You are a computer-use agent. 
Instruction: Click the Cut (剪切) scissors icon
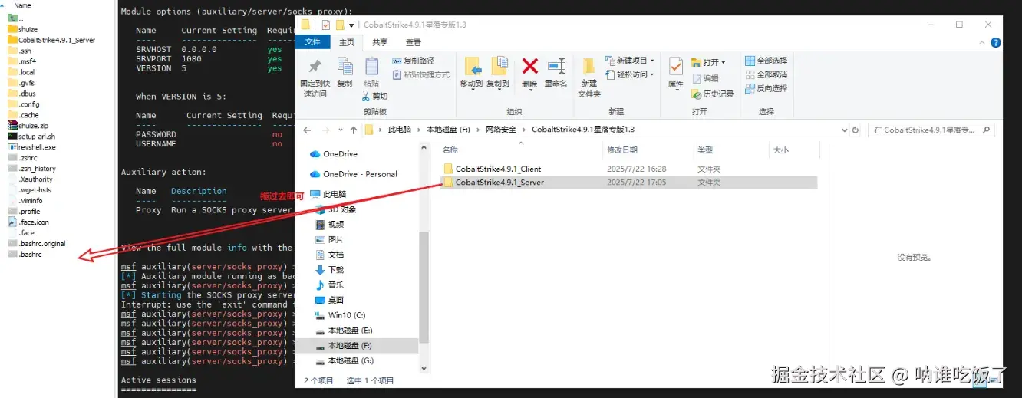(367, 96)
